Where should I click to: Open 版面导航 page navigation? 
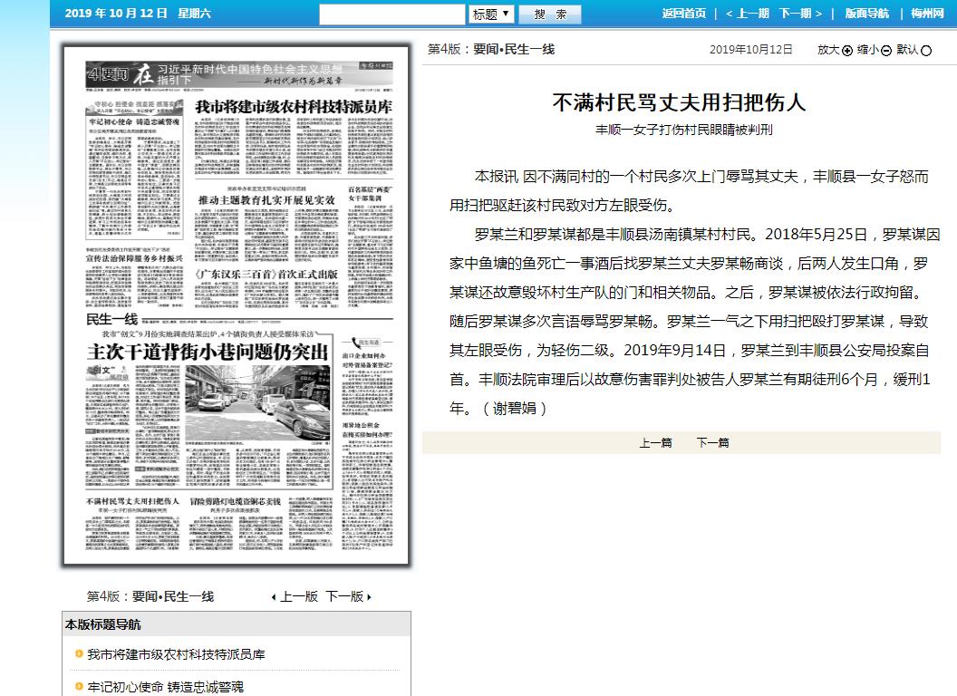866,14
